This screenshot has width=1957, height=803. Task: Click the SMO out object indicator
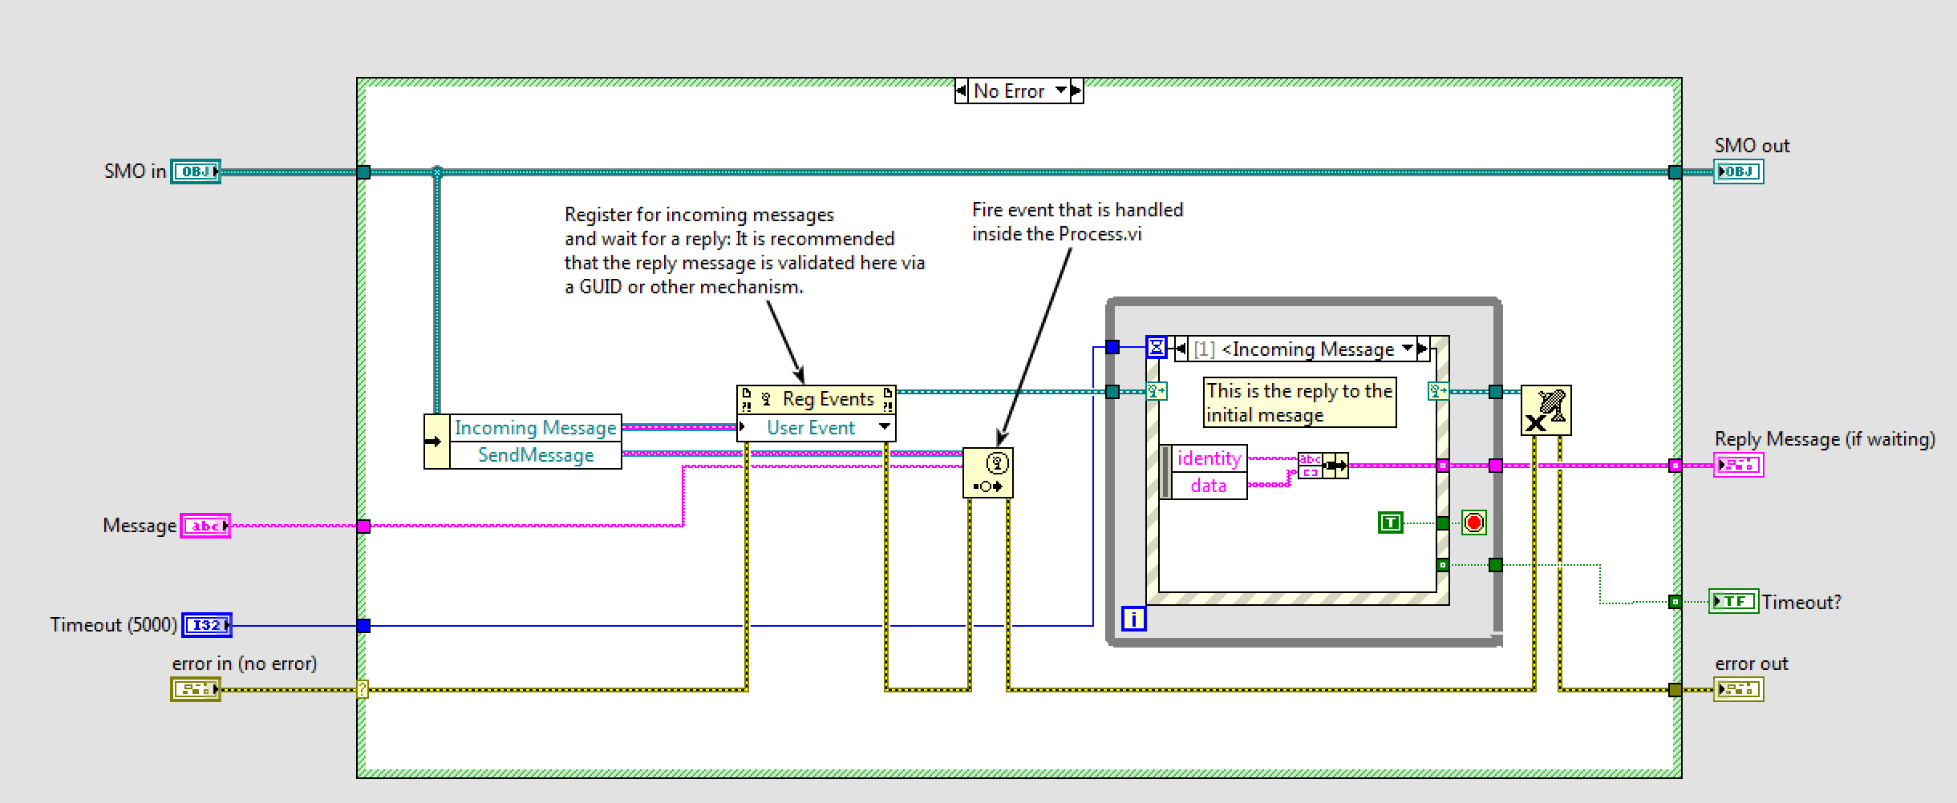tap(1738, 171)
